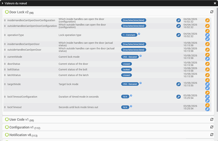Click light blue brush icon in lockTimeout row
Viewport: 218px width, 141px height.
tap(208, 109)
